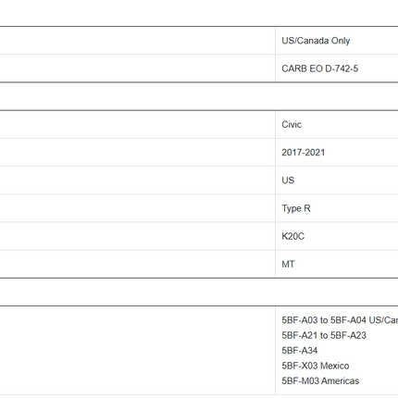Click the Civic model value

click(292, 125)
